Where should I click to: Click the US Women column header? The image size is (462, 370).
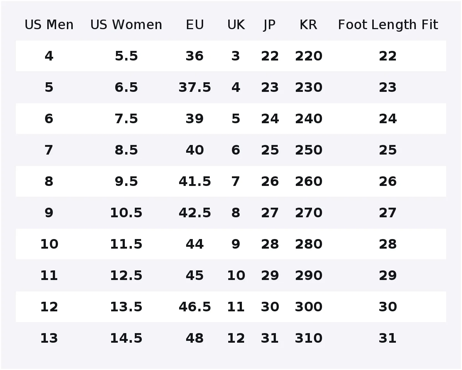126,25
